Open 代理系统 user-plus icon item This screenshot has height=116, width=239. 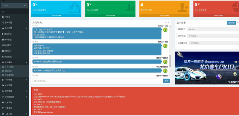pos(3,103)
